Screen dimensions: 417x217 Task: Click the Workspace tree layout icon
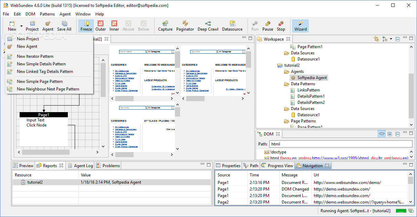[385, 39]
